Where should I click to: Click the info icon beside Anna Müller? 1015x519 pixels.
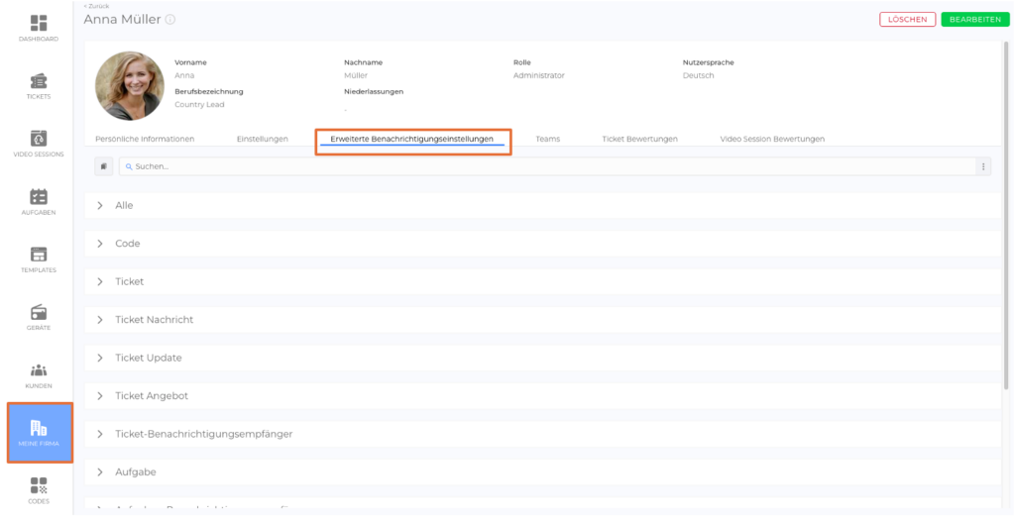[x=169, y=19]
